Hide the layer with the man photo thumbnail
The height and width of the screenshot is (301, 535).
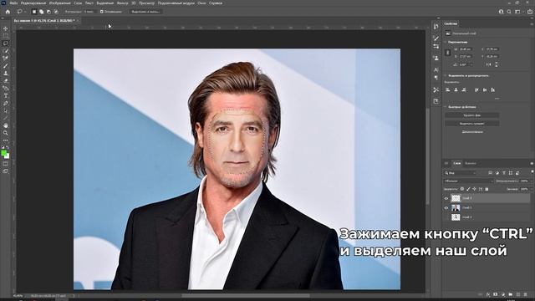click(x=446, y=208)
